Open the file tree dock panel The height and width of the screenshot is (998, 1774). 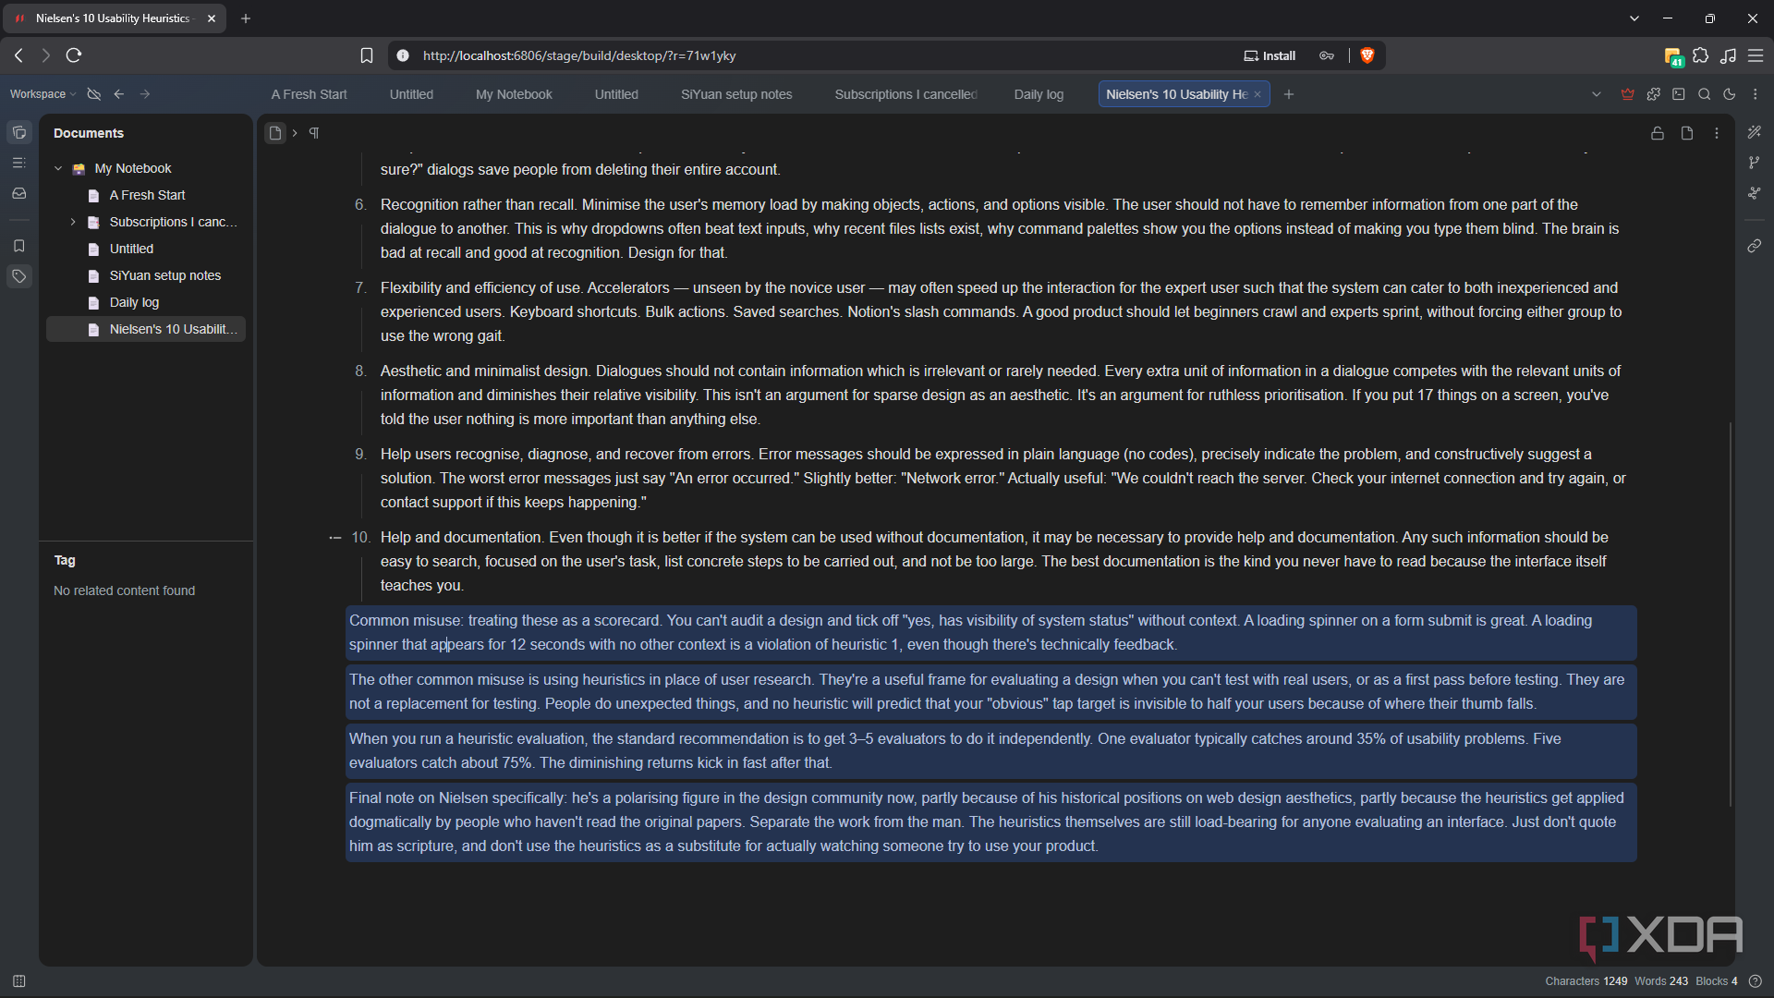pyautogui.click(x=18, y=132)
